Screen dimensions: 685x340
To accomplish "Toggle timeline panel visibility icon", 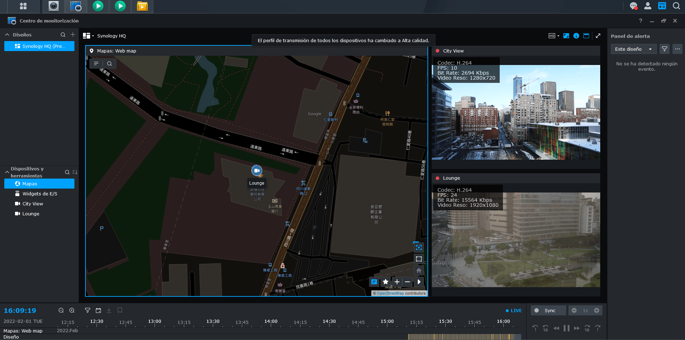I will click(x=586, y=36).
